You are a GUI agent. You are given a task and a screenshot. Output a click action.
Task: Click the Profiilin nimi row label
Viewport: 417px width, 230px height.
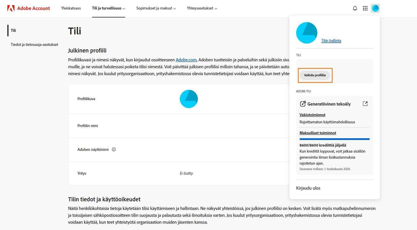click(87, 126)
